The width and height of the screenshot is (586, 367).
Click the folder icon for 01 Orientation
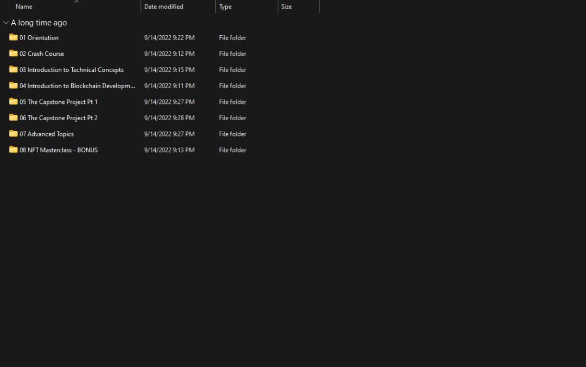[14, 37]
